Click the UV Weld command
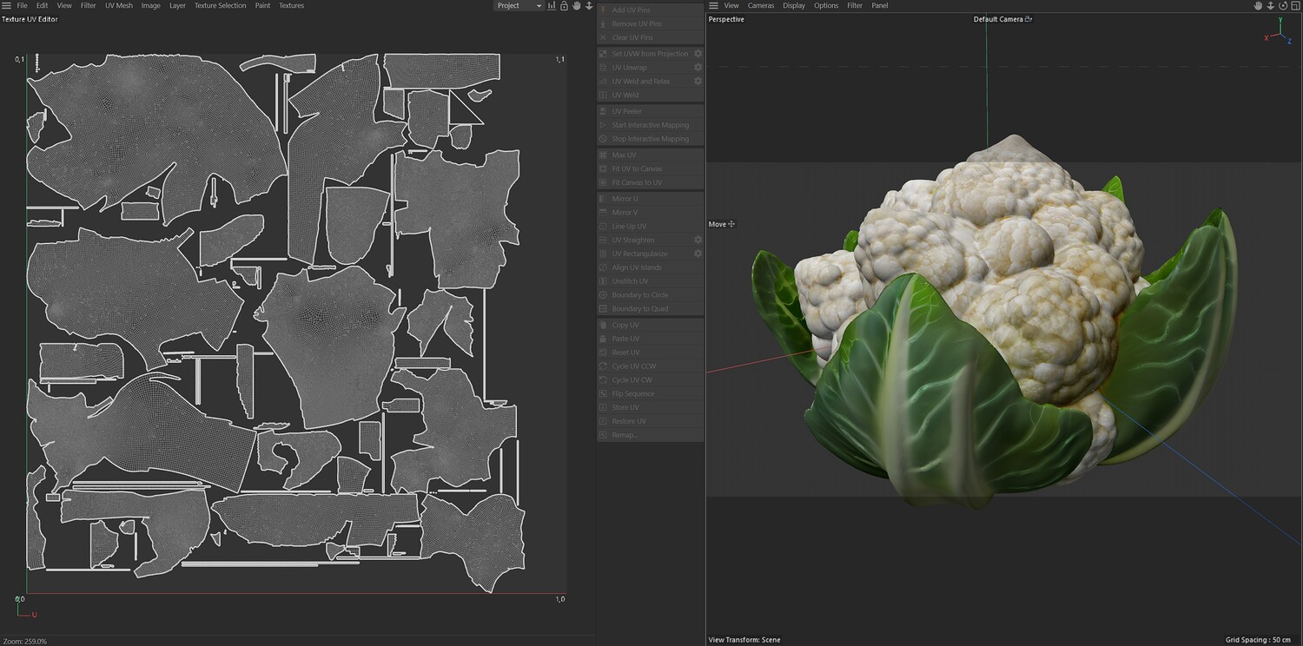1303x646 pixels. (x=650, y=96)
